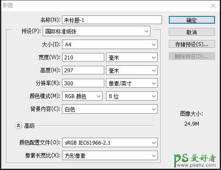Image resolution: width=221 pixels, height=170 pixels.
Task: Open the 大小 dropdown showing A4
Action: [x=110, y=44]
